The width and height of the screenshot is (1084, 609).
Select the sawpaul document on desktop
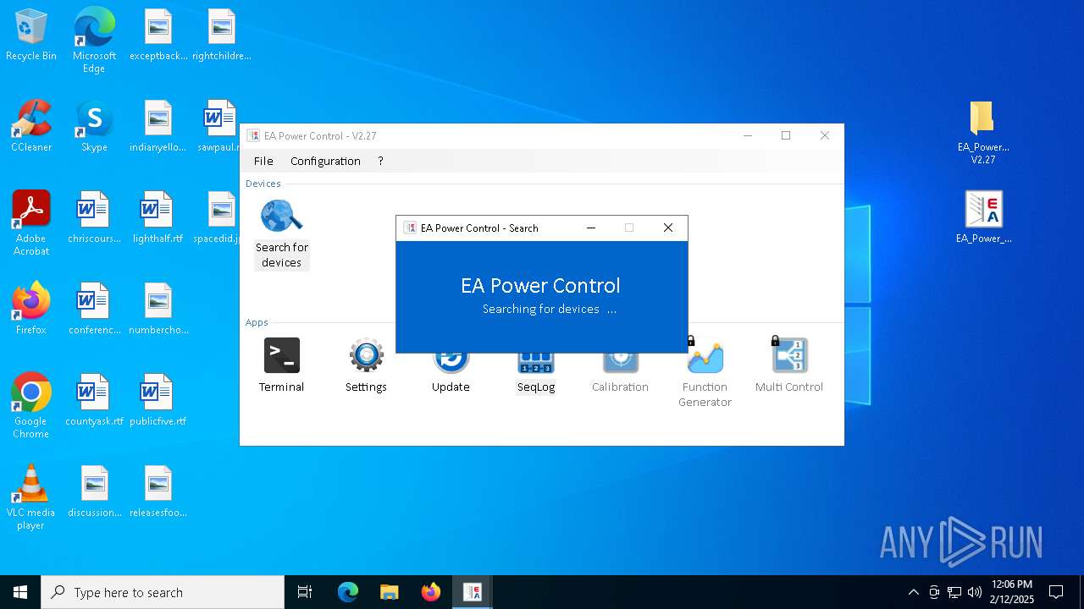[x=218, y=125]
